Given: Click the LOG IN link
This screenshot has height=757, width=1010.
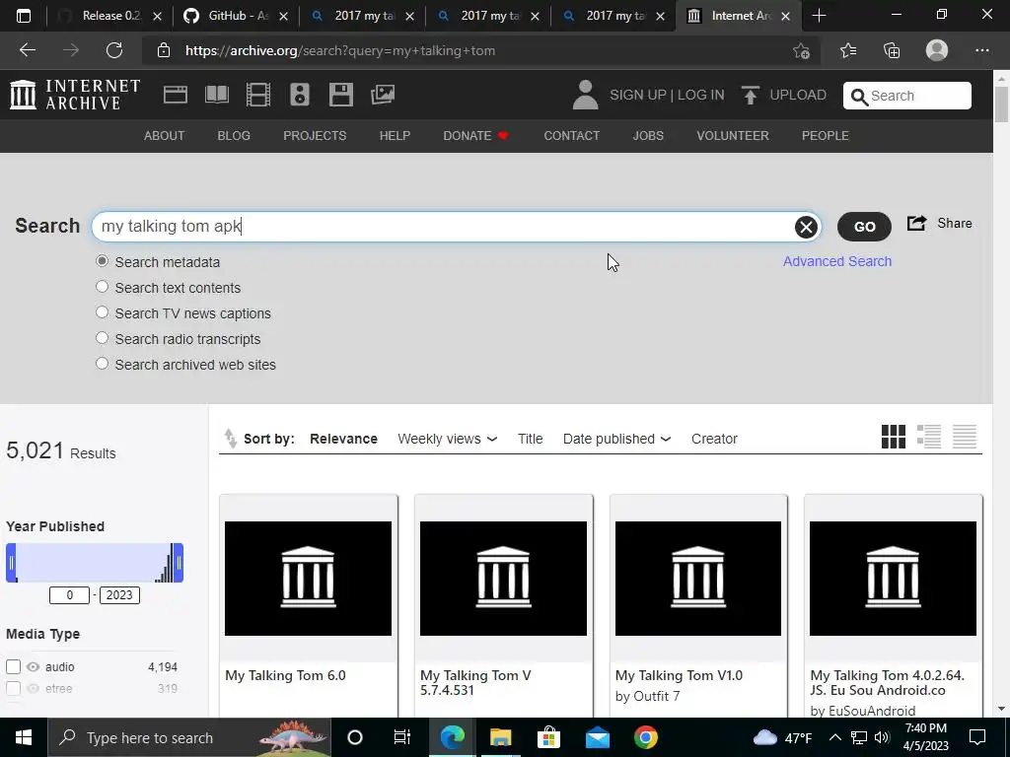Looking at the screenshot, I should coord(701,96).
